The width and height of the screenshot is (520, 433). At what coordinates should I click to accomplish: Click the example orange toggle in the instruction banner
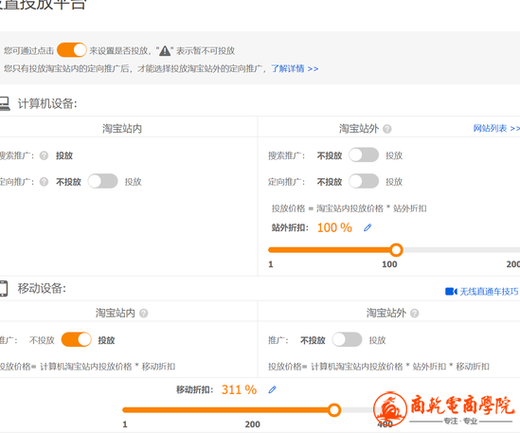(72, 50)
